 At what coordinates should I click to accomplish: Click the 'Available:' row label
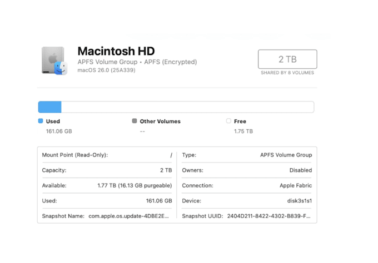(54, 185)
